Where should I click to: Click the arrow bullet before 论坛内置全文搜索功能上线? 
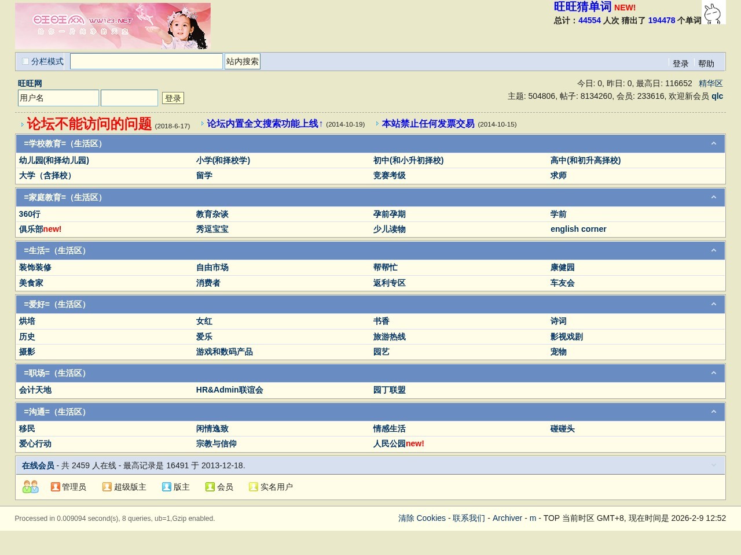(203, 124)
